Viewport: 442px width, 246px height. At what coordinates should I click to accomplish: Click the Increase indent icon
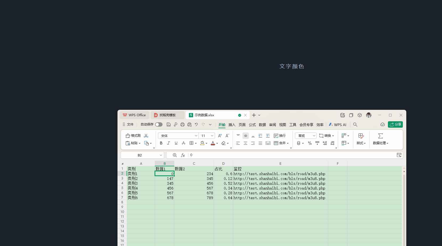coord(268,136)
